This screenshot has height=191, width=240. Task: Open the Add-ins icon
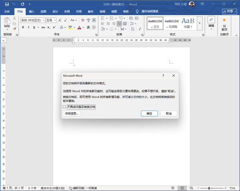[224, 20]
